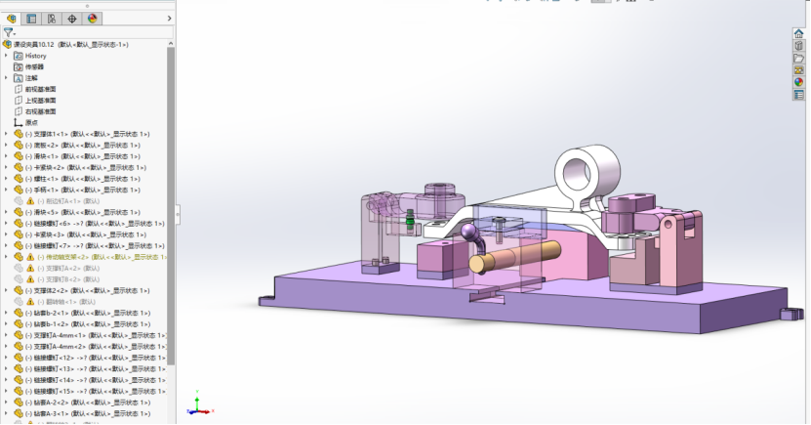Screen dimensions: 811x425
Task: Click the 支撑钉A-4mm<1> part icon
Action: tap(19, 335)
